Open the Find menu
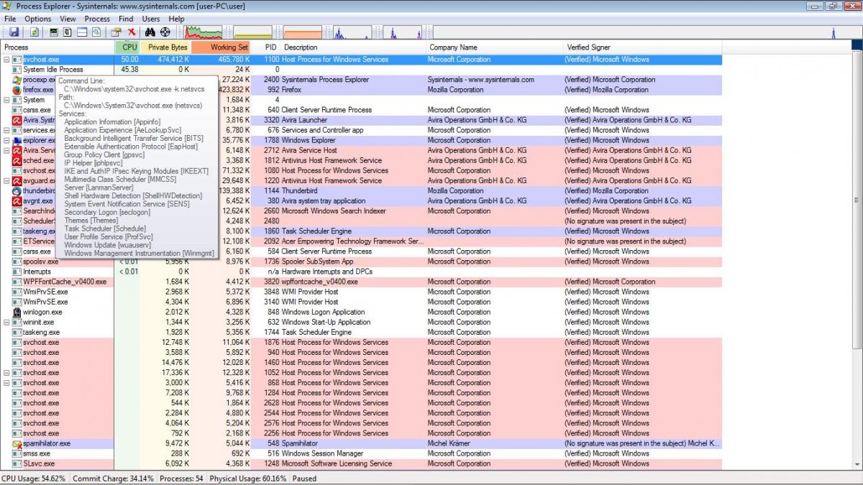The height and width of the screenshot is (485, 863). pyautogui.click(x=126, y=19)
